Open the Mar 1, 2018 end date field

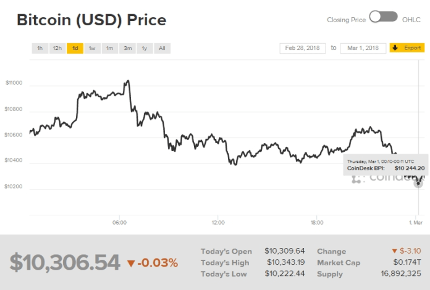[364, 48]
